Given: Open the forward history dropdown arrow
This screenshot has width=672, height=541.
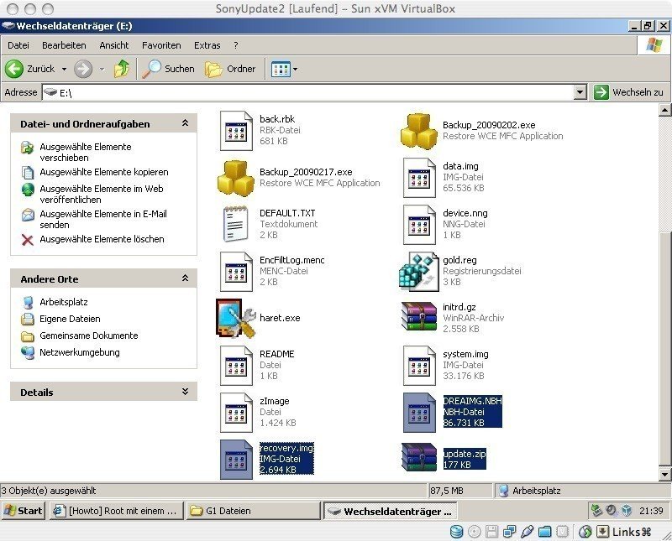Looking at the screenshot, I should tap(102, 69).
